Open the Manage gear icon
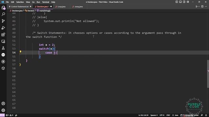 [3, 110]
